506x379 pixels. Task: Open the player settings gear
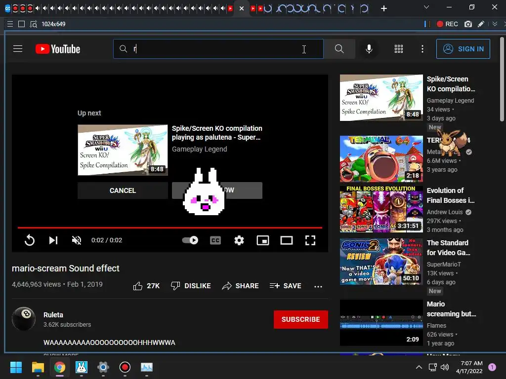pos(239,240)
